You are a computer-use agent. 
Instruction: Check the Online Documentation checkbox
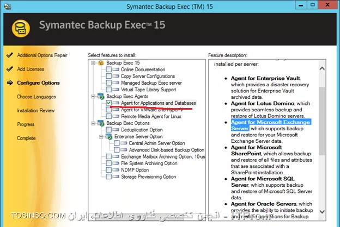[109, 70]
